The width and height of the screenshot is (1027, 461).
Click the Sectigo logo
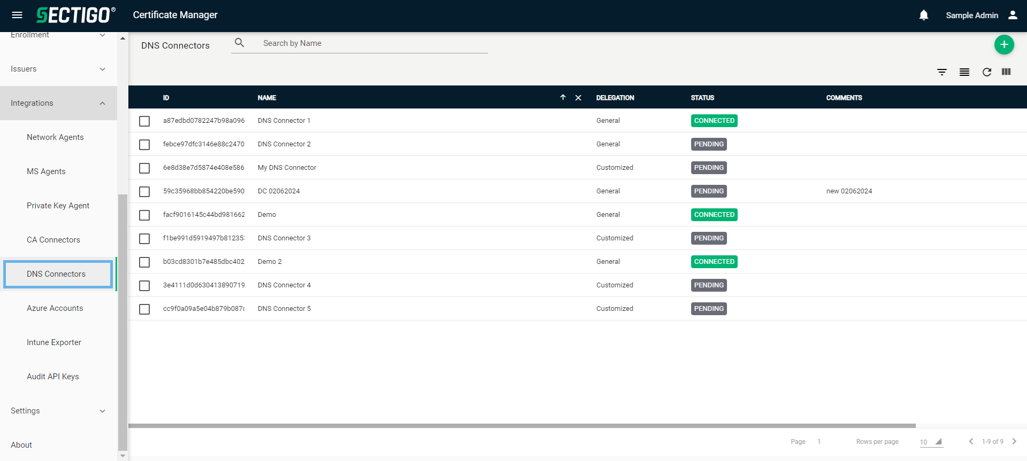click(76, 15)
